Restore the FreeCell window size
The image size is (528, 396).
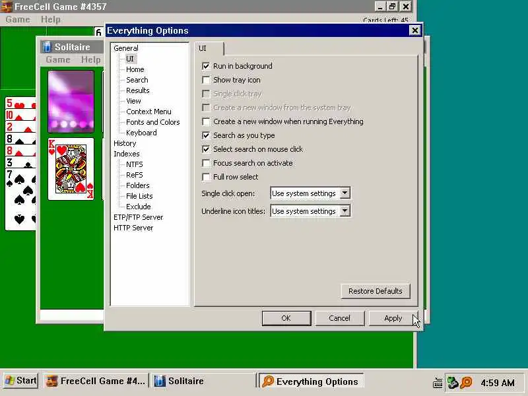coord(392,7)
